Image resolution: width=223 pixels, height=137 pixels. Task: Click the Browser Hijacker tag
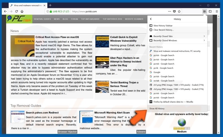tap(67, 132)
